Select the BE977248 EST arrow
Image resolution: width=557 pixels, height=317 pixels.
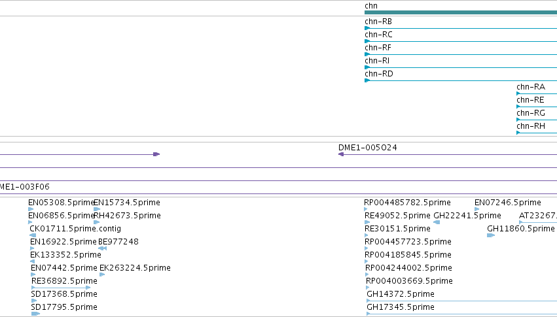pos(102,248)
